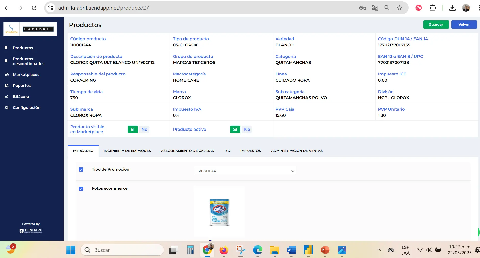Click the translate page icon
480x258 pixels.
[x=375, y=8]
